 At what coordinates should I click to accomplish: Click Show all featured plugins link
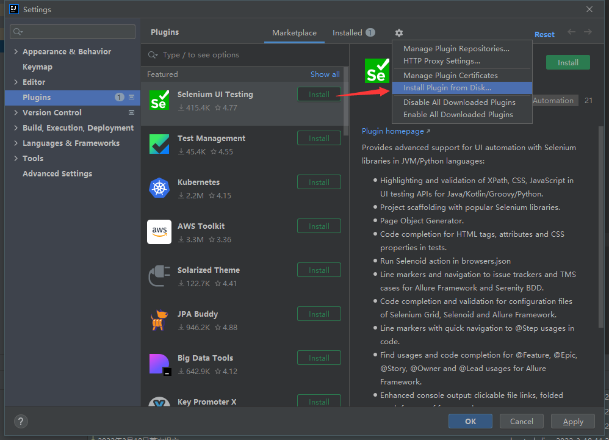[325, 74]
